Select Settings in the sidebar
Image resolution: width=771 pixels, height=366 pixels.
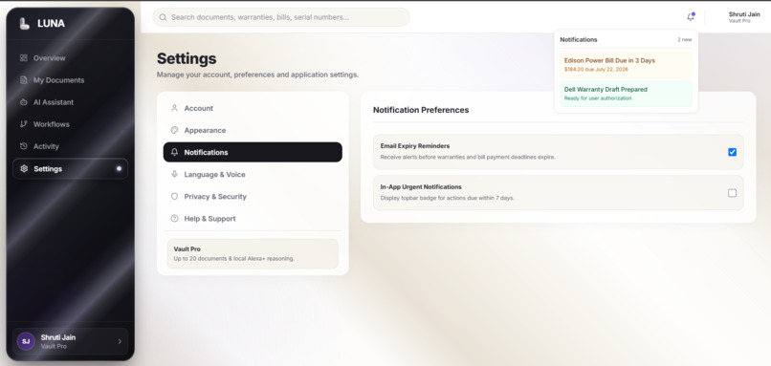[71, 168]
